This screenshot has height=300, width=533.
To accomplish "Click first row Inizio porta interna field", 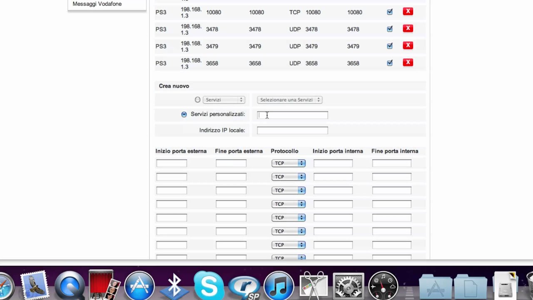I will click(x=333, y=163).
